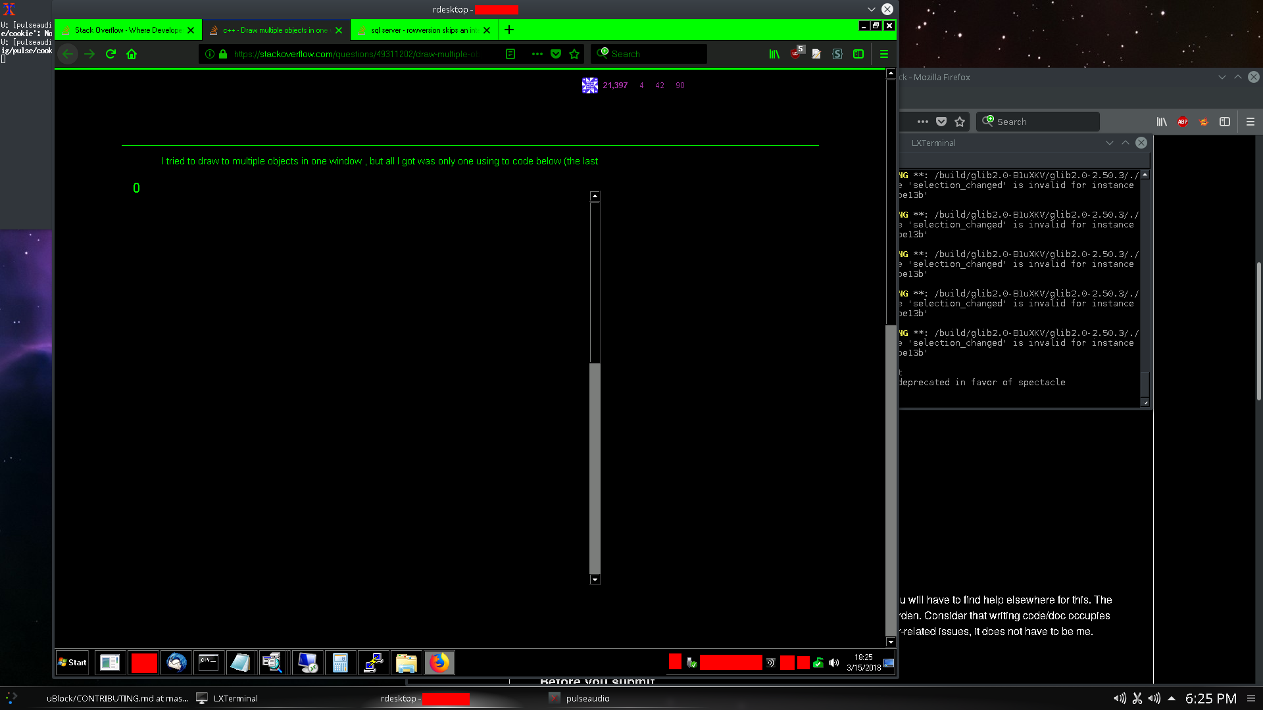Launch Thunderbird from Windows taskbar
Image resolution: width=1263 pixels, height=710 pixels.
[176, 663]
